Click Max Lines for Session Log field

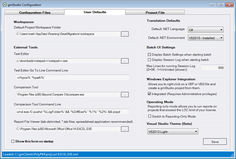click(213, 68)
